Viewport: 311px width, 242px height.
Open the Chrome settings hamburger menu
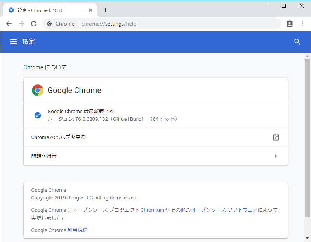tap(14, 41)
